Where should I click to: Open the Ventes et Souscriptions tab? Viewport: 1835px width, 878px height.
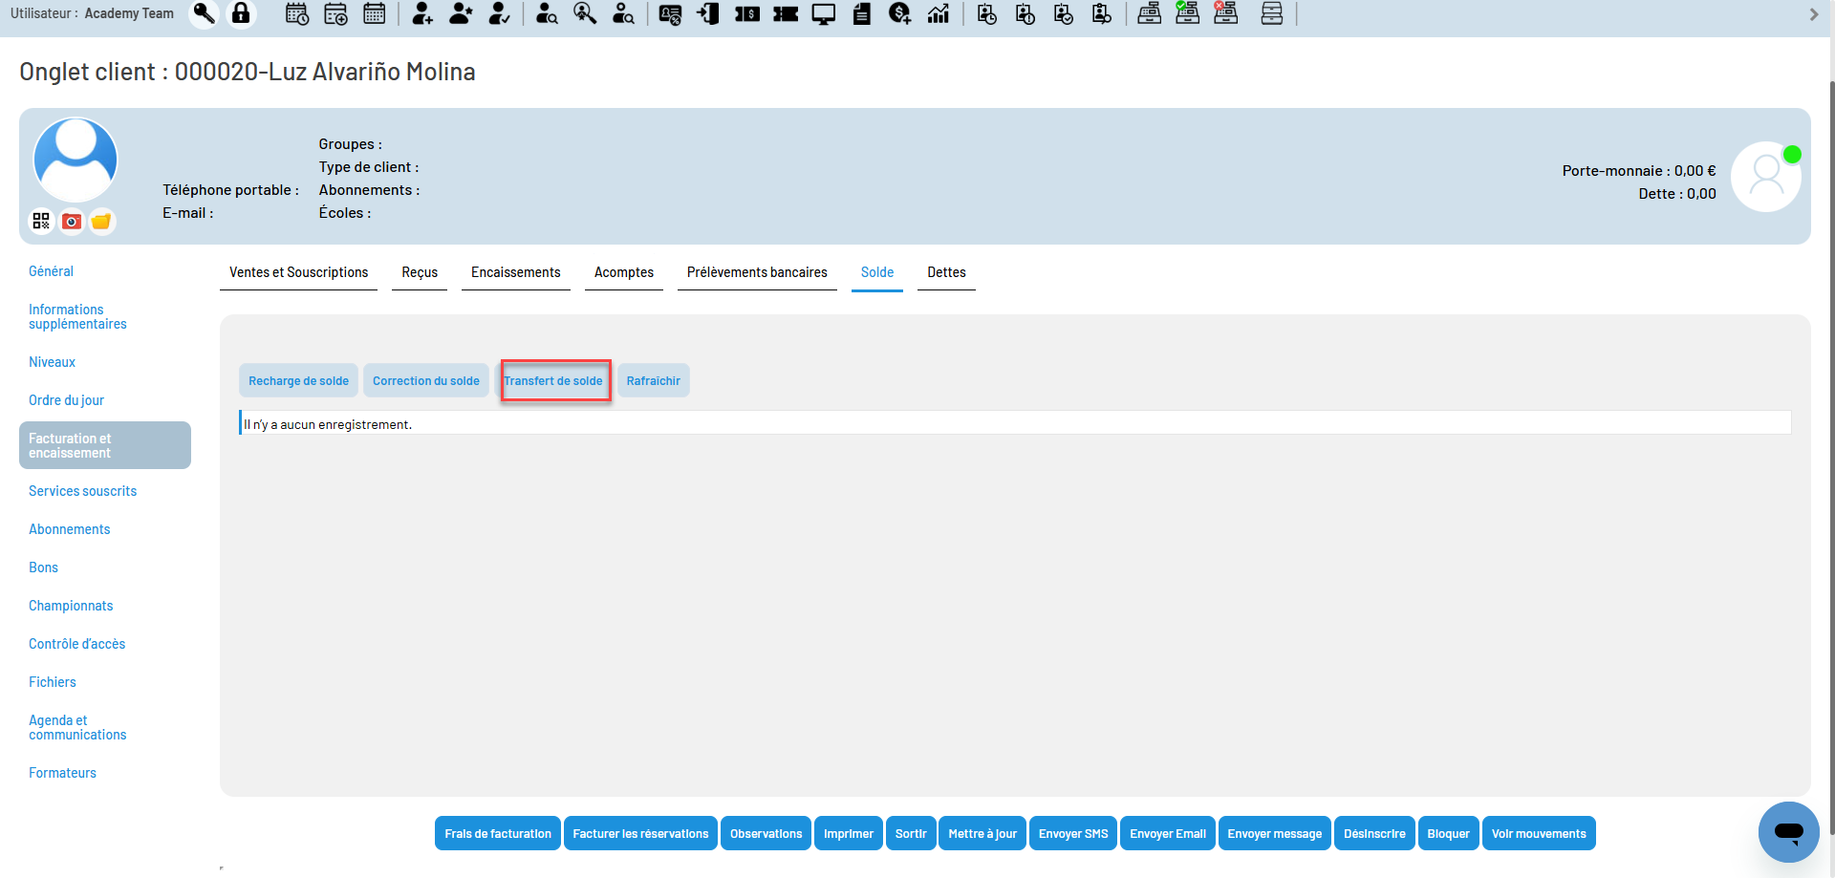(298, 272)
